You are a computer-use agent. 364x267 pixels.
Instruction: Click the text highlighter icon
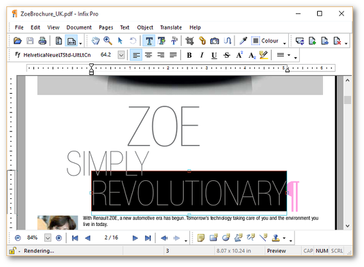click(x=264, y=55)
